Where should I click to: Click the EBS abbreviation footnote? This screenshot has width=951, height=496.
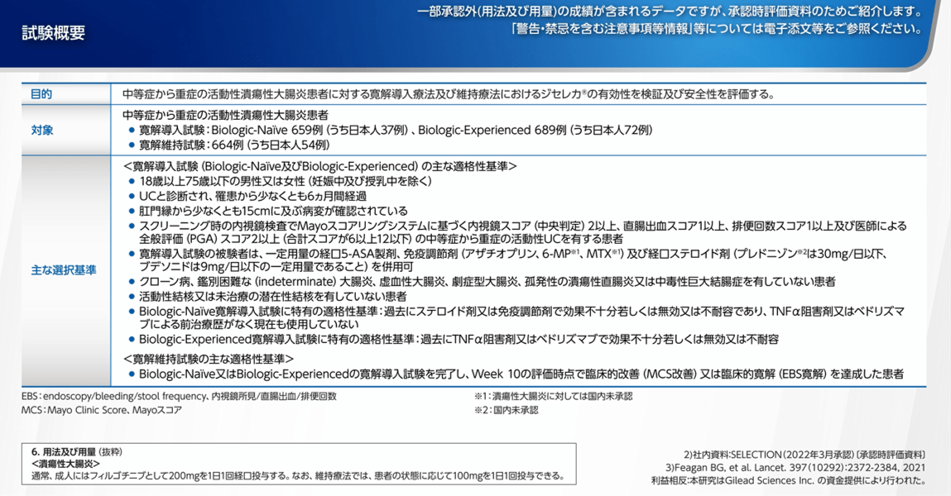pyautogui.click(x=179, y=396)
